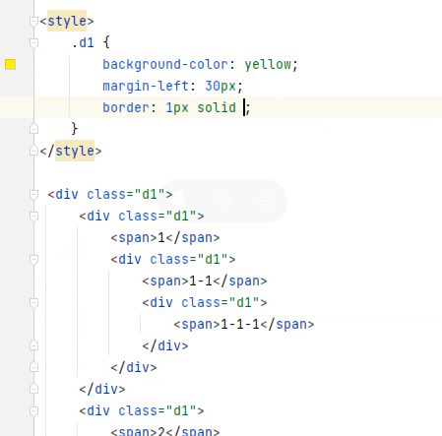Collapse the opening <style> tag fold marker
This screenshot has width=442, height=436.
[33, 22]
